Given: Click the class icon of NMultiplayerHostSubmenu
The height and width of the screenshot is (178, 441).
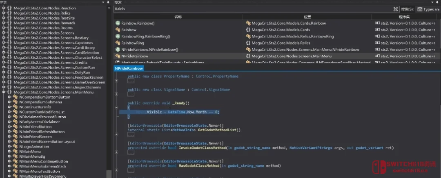Looking at the screenshot, I should click(15, 176).
